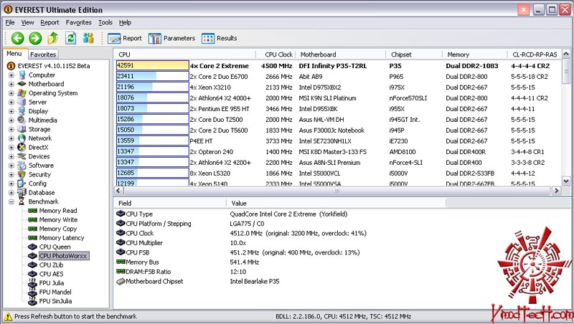The width and height of the screenshot is (574, 324).
Task: Click the Display monitor icon
Action: click(x=22, y=111)
